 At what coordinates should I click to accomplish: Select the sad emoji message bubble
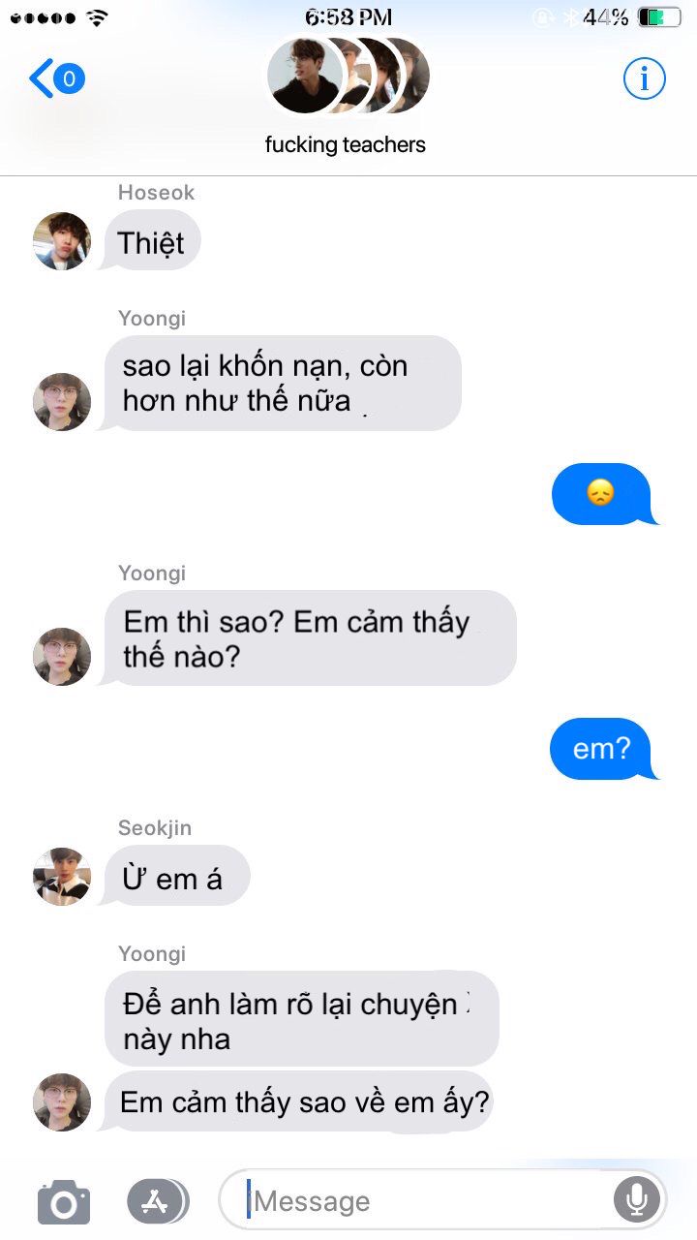point(604,494)
